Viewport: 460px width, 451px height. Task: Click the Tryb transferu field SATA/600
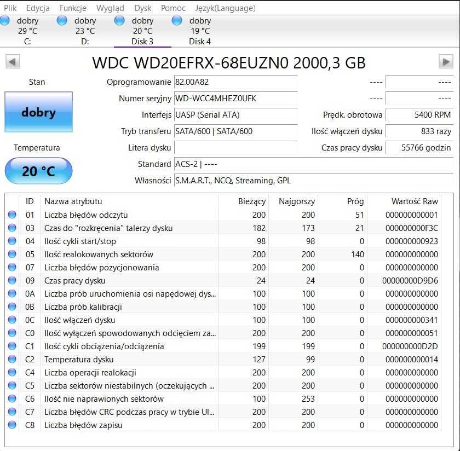coord(235,131)
